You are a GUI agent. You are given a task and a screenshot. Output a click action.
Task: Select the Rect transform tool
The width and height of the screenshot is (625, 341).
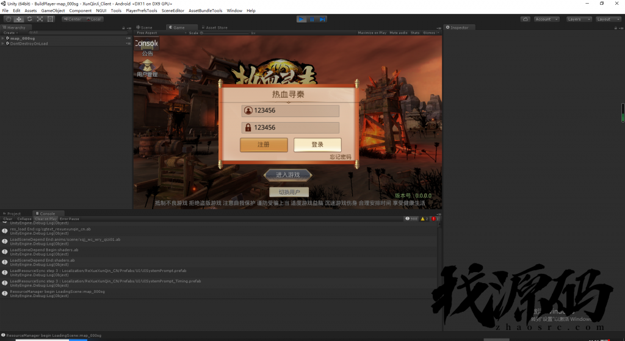(x=50, y=19)
